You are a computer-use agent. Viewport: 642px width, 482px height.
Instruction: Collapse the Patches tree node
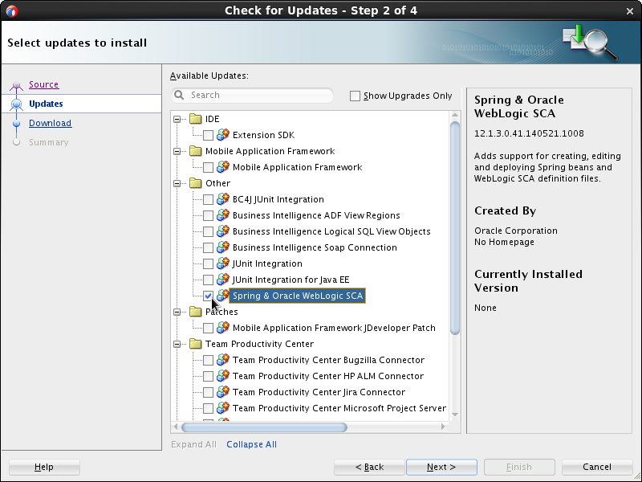(177, 312)
